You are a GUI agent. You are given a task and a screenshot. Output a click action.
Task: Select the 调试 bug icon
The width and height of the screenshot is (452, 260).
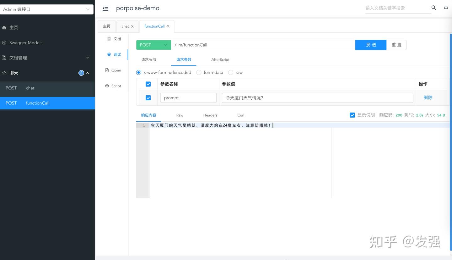tap(109, 54)
